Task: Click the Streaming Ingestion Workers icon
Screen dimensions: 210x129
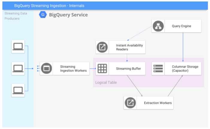Action: point(46,68)
